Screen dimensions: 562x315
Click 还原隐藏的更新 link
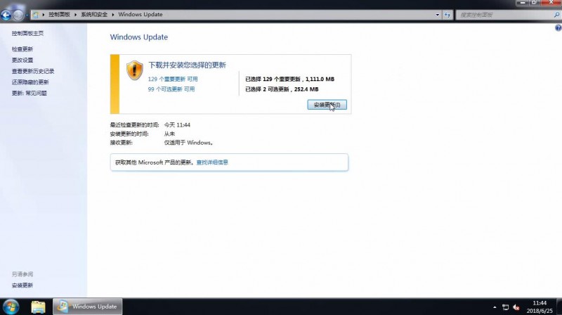pyautogui.click(x=30, y=82)
